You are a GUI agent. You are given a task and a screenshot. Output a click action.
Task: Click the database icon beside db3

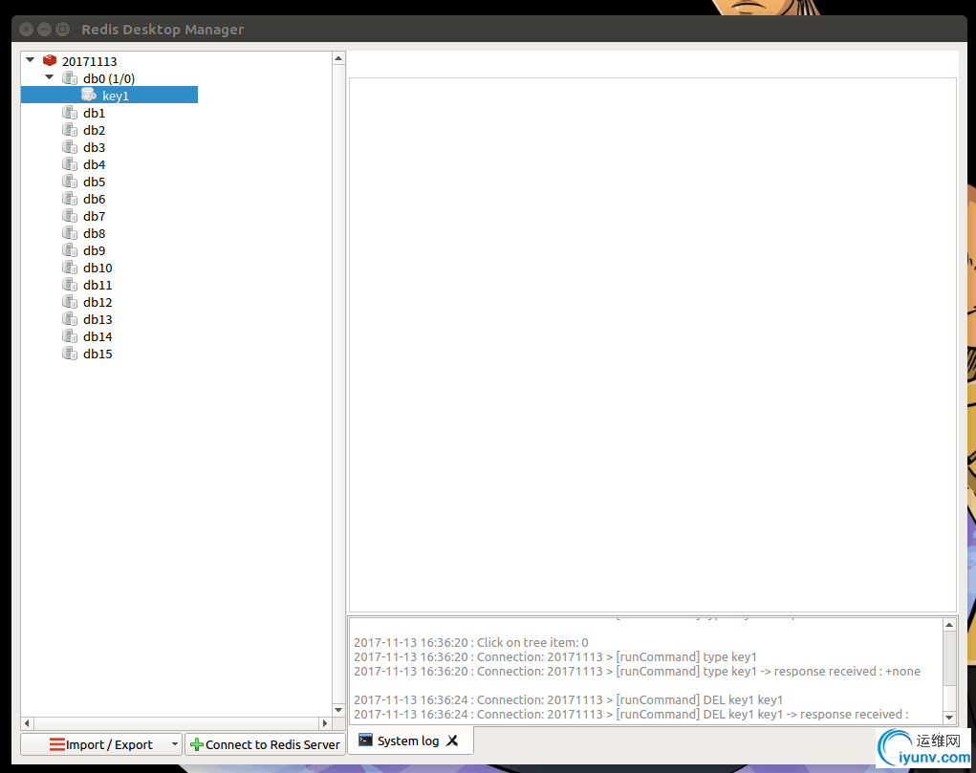69,147
